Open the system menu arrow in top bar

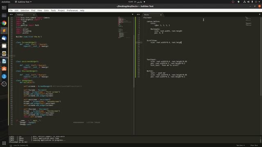pyautogui.click(x=259, y=2)
